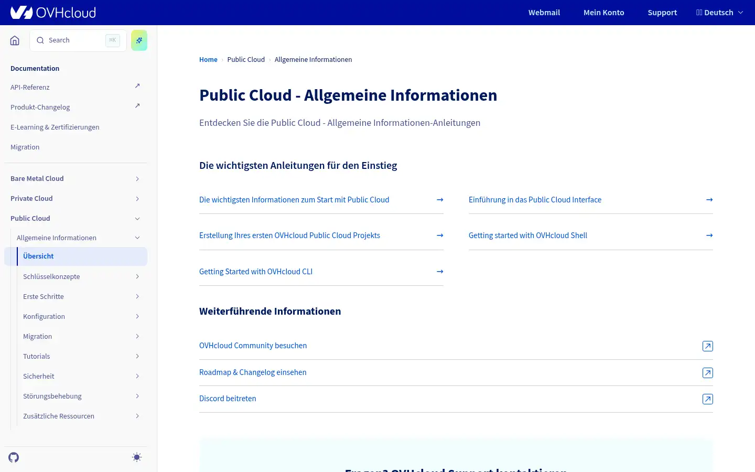The image size is (755, 472).
Task: Expand Sicherheit in sidebar
Action: pyautogui.click(x=137, y=377)
